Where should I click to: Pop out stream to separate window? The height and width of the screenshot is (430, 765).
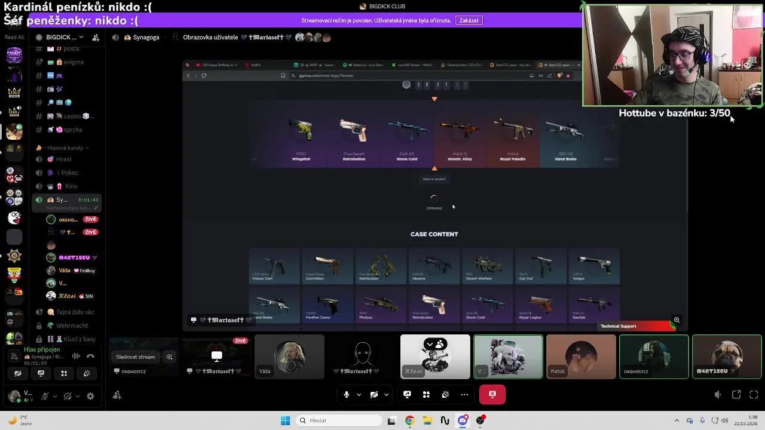pyautogui.click(x=736, y=395)
